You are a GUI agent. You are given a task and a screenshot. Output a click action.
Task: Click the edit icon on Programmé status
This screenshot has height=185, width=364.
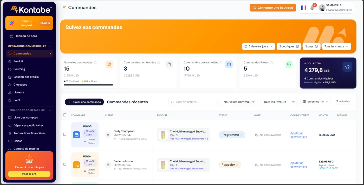pos(241,135)
